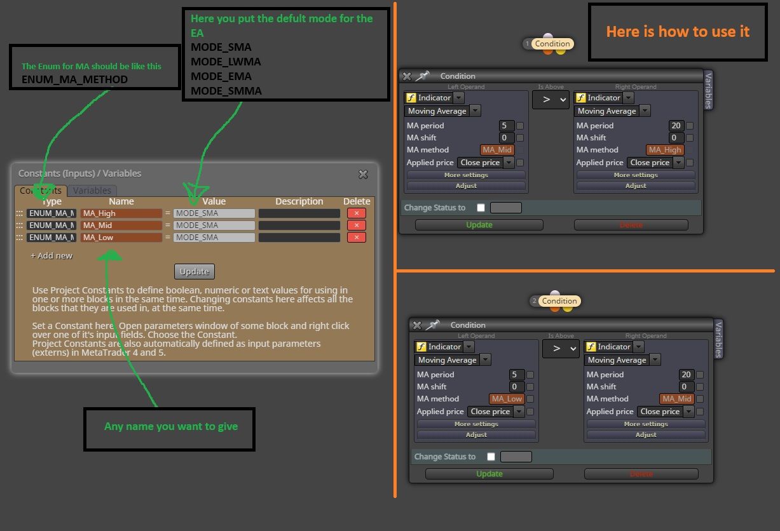This screenshot has width=780, height=531.
Task: Tick the MA period 20 checkbox in MA_Low window
Action: pos(700,375)
